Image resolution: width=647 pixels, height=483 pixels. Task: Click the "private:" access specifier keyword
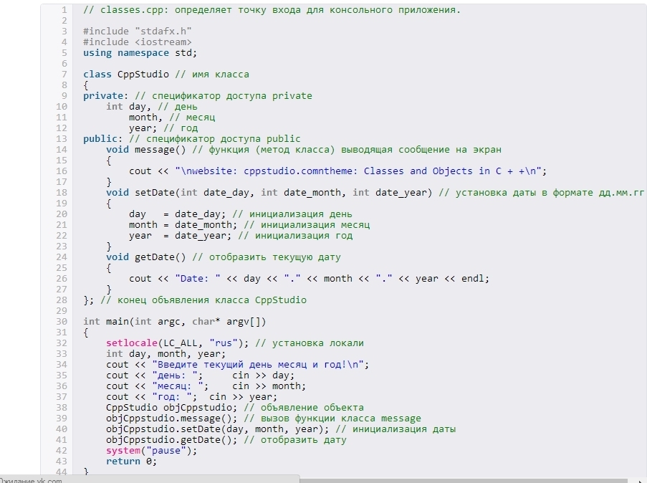coord(105,96)
